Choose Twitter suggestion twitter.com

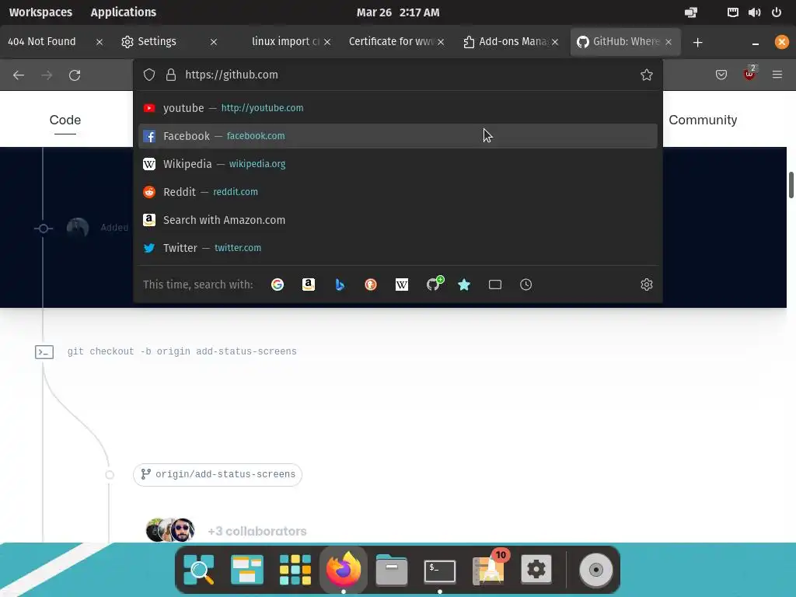point(397,248)
